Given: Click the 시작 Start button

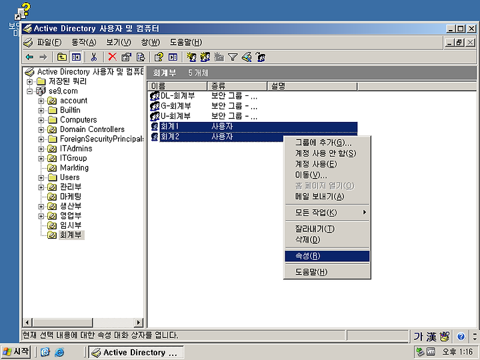Looking at the screenshot, I should tap(16, 352).
